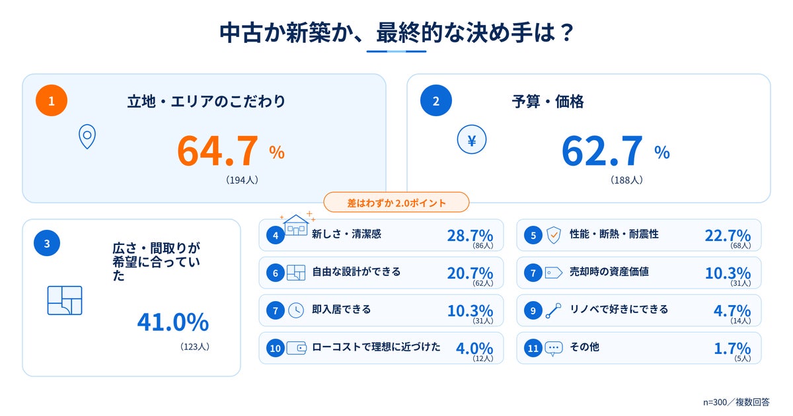Click the wallet icon for ローコスト
The width and height of the screenshot is (793, 416).
coord(295,347)
